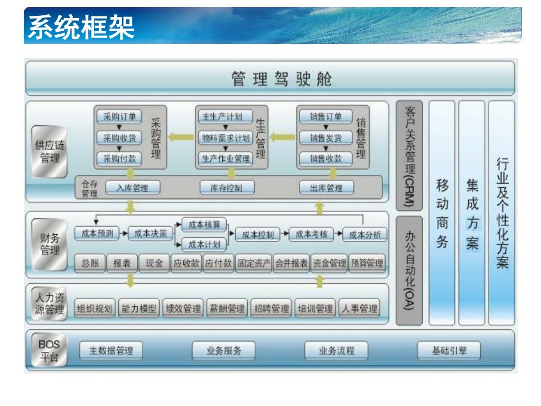Select the 人力资源管理 module label

pos(49,303)
